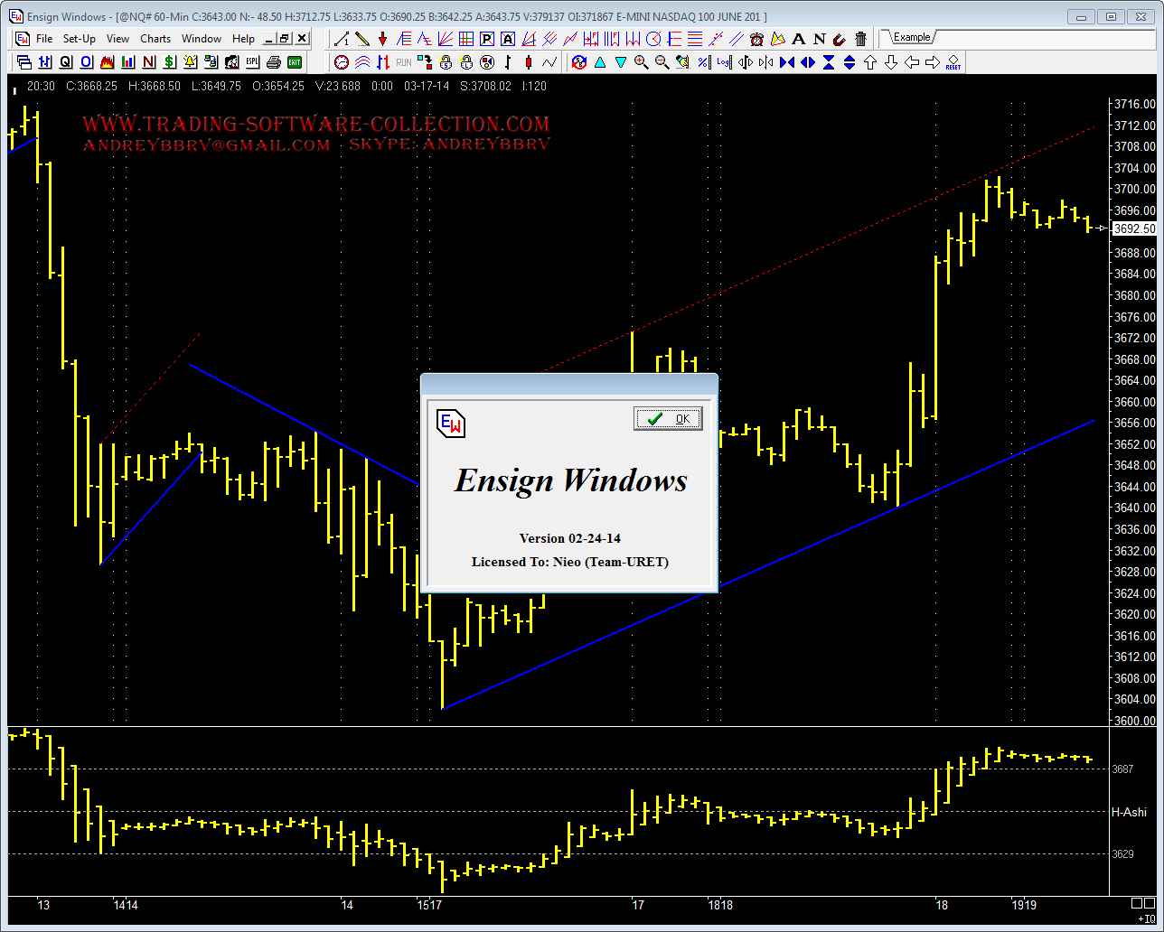Open the Set-Up menu
1164x932 pixels.
point(80,39)
